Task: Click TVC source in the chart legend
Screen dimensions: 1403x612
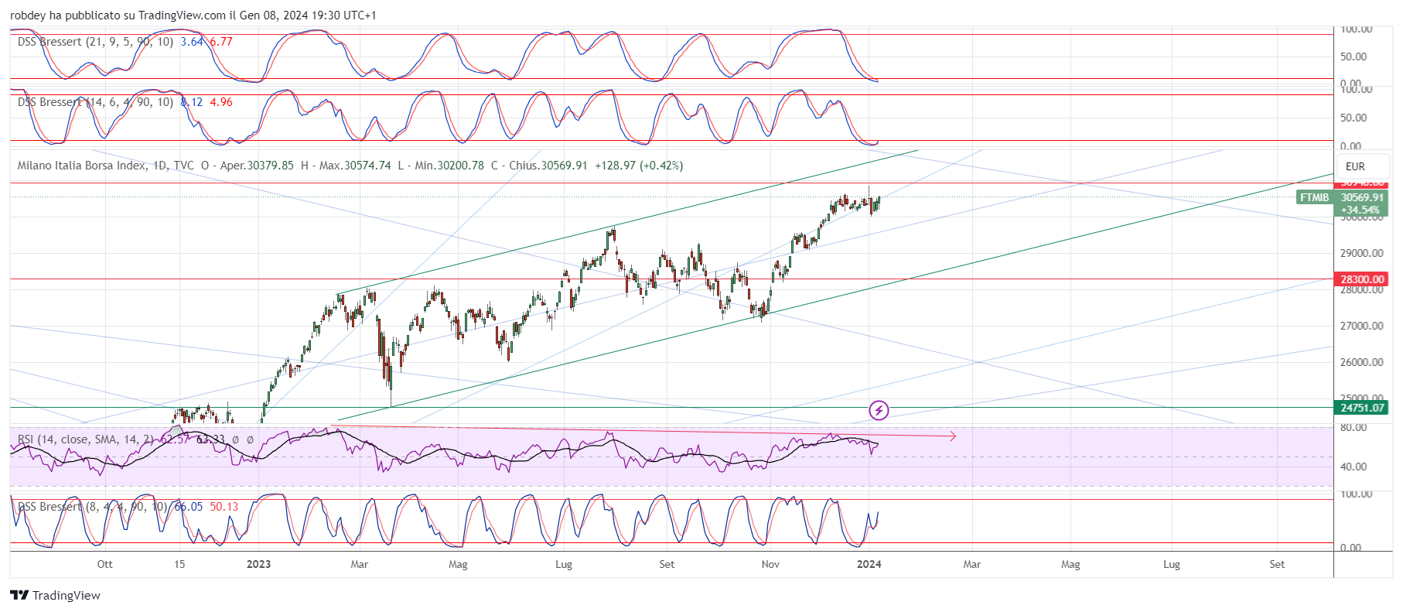Action: coord(184,166)
